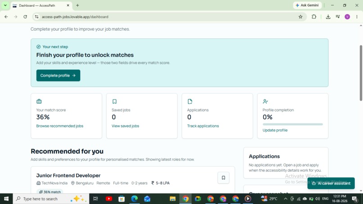The height and width of the screenshot is (204, 363).
Task: Close the Dashboard — AccessPath tab
Action: (x=68, y=5)
